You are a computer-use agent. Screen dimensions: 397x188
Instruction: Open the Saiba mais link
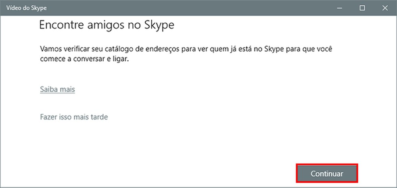(x=57, y=89)
